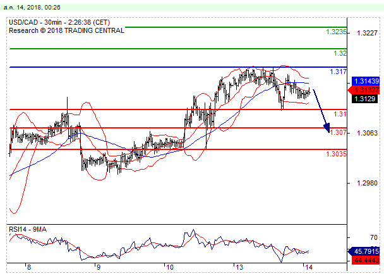Click the 'RSI14 - 9MA' indicator label
384x276 pixels.
[x=28, y=229]
